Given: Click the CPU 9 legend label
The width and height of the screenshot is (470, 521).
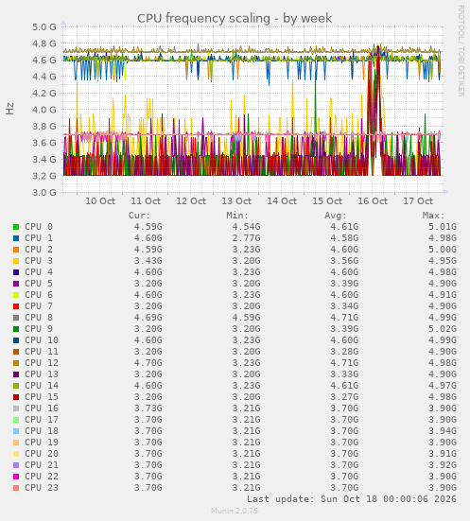Looking at the screenshot, I should 39,329.
